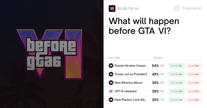Buy Yes 39¢ on New Rihanna Album
The height and width of the screenshot is (108, 207).
pos(176,83)
